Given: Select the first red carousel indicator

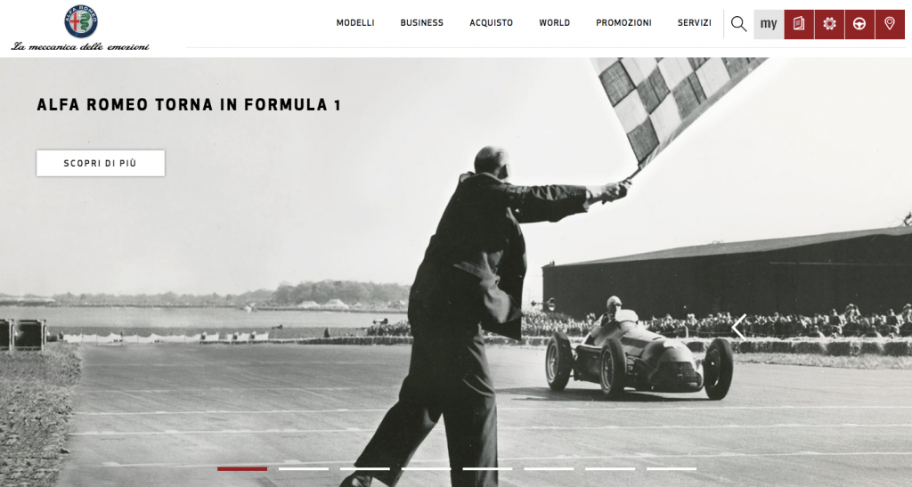Looking at the screenshot, I should (x=242, y=468).
